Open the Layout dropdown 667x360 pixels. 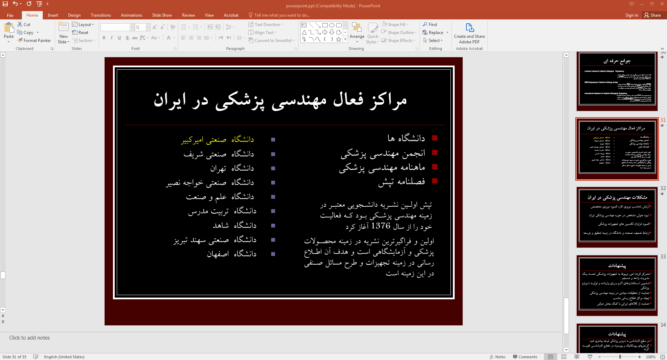pos(83,24)
